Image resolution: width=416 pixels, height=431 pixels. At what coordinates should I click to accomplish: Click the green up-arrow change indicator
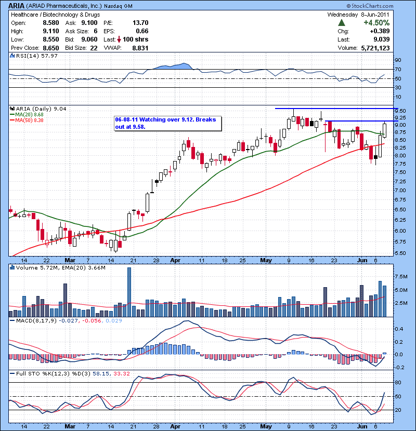[342, 22]
